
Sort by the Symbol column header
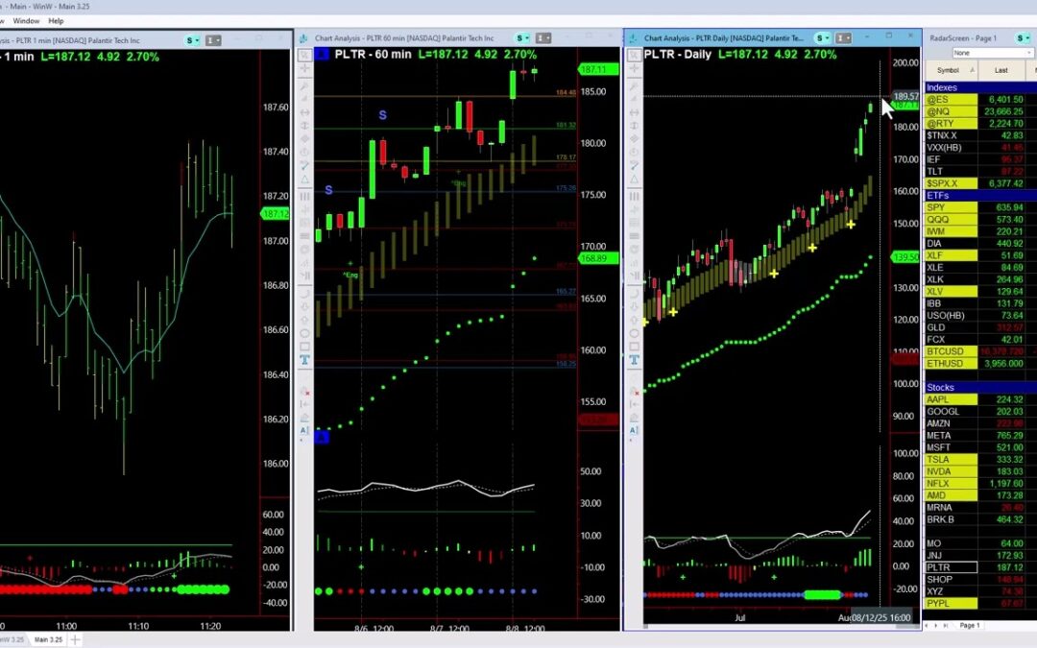click(x=951, y=70)
